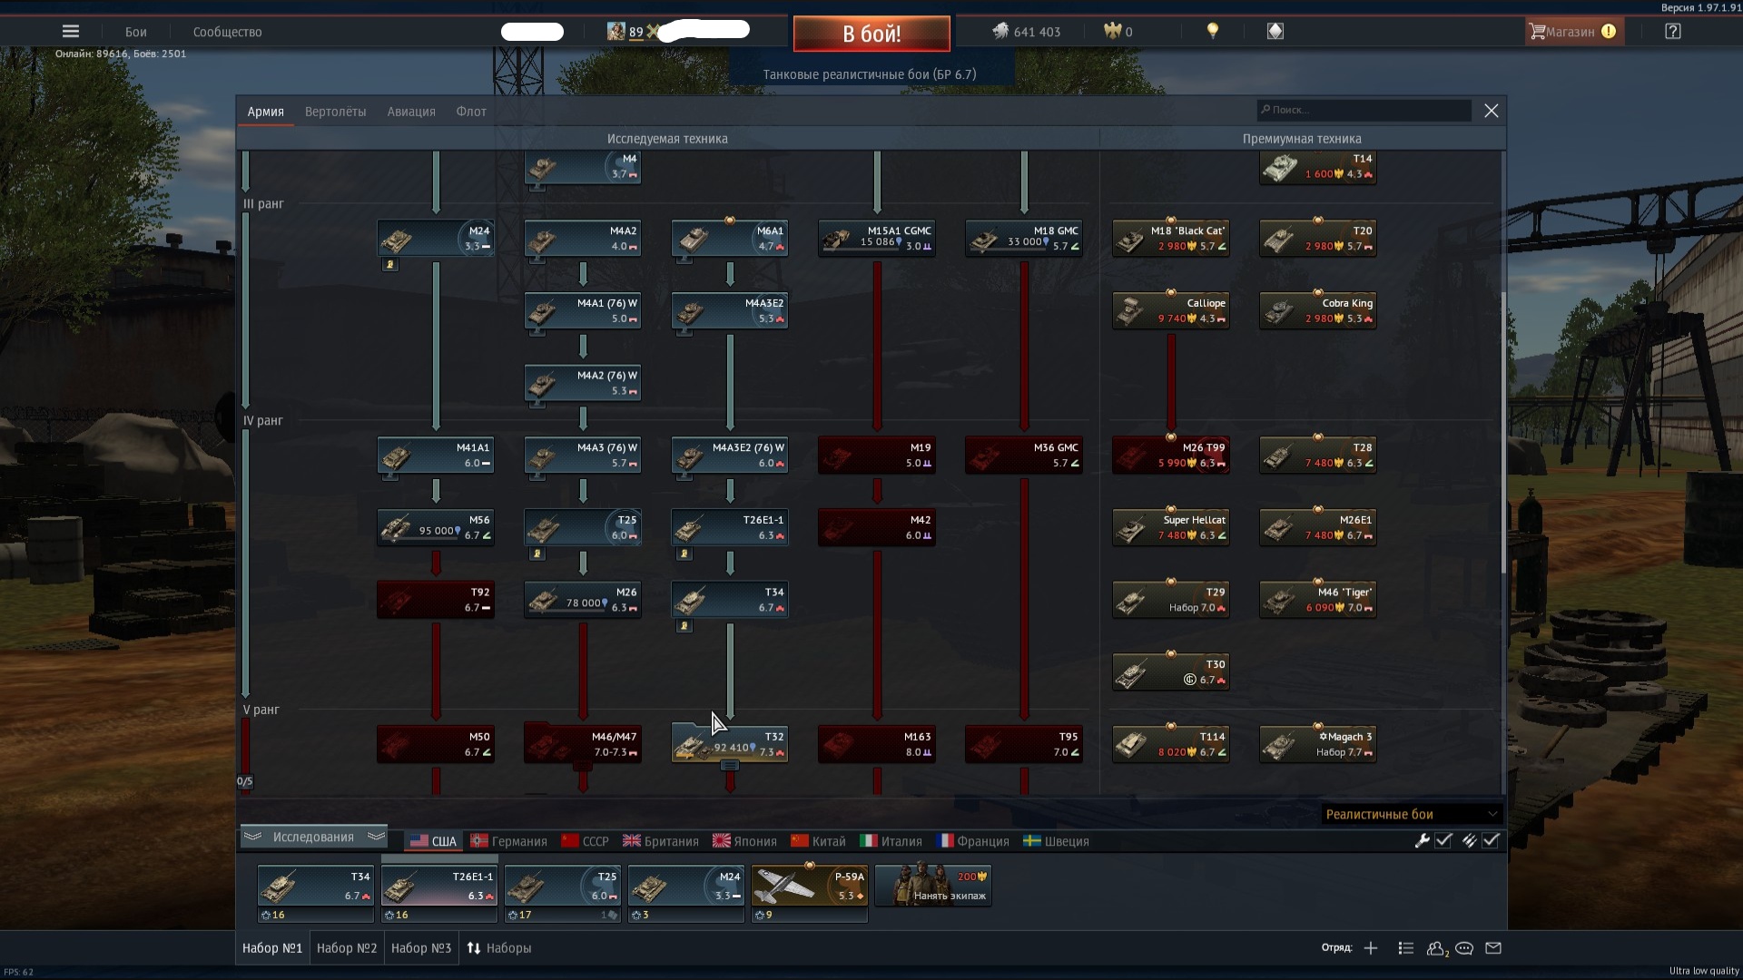Open the Сообщество menu
This screenshot has height=980, width=1743.
227,32
